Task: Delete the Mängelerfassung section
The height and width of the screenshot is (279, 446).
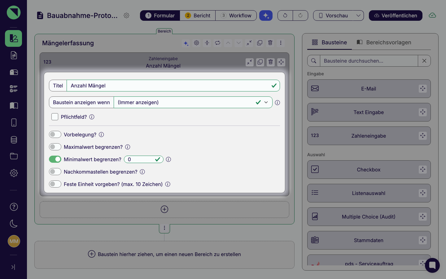Action: pyautogui.click(x=270, y=43)
